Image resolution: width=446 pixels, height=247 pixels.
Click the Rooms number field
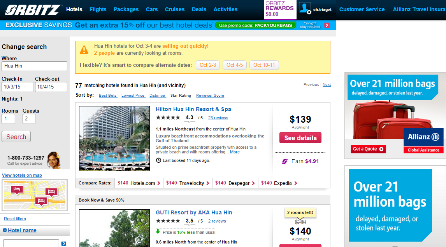[8, 119]
